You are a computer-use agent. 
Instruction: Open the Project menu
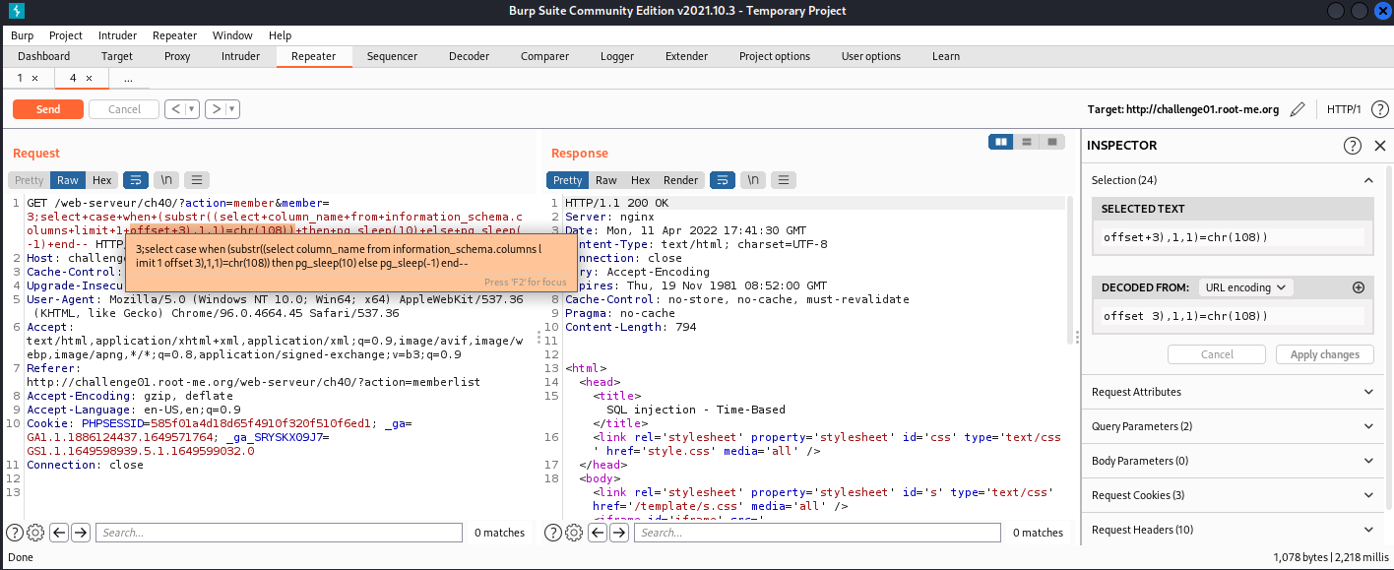pos(66,35)
